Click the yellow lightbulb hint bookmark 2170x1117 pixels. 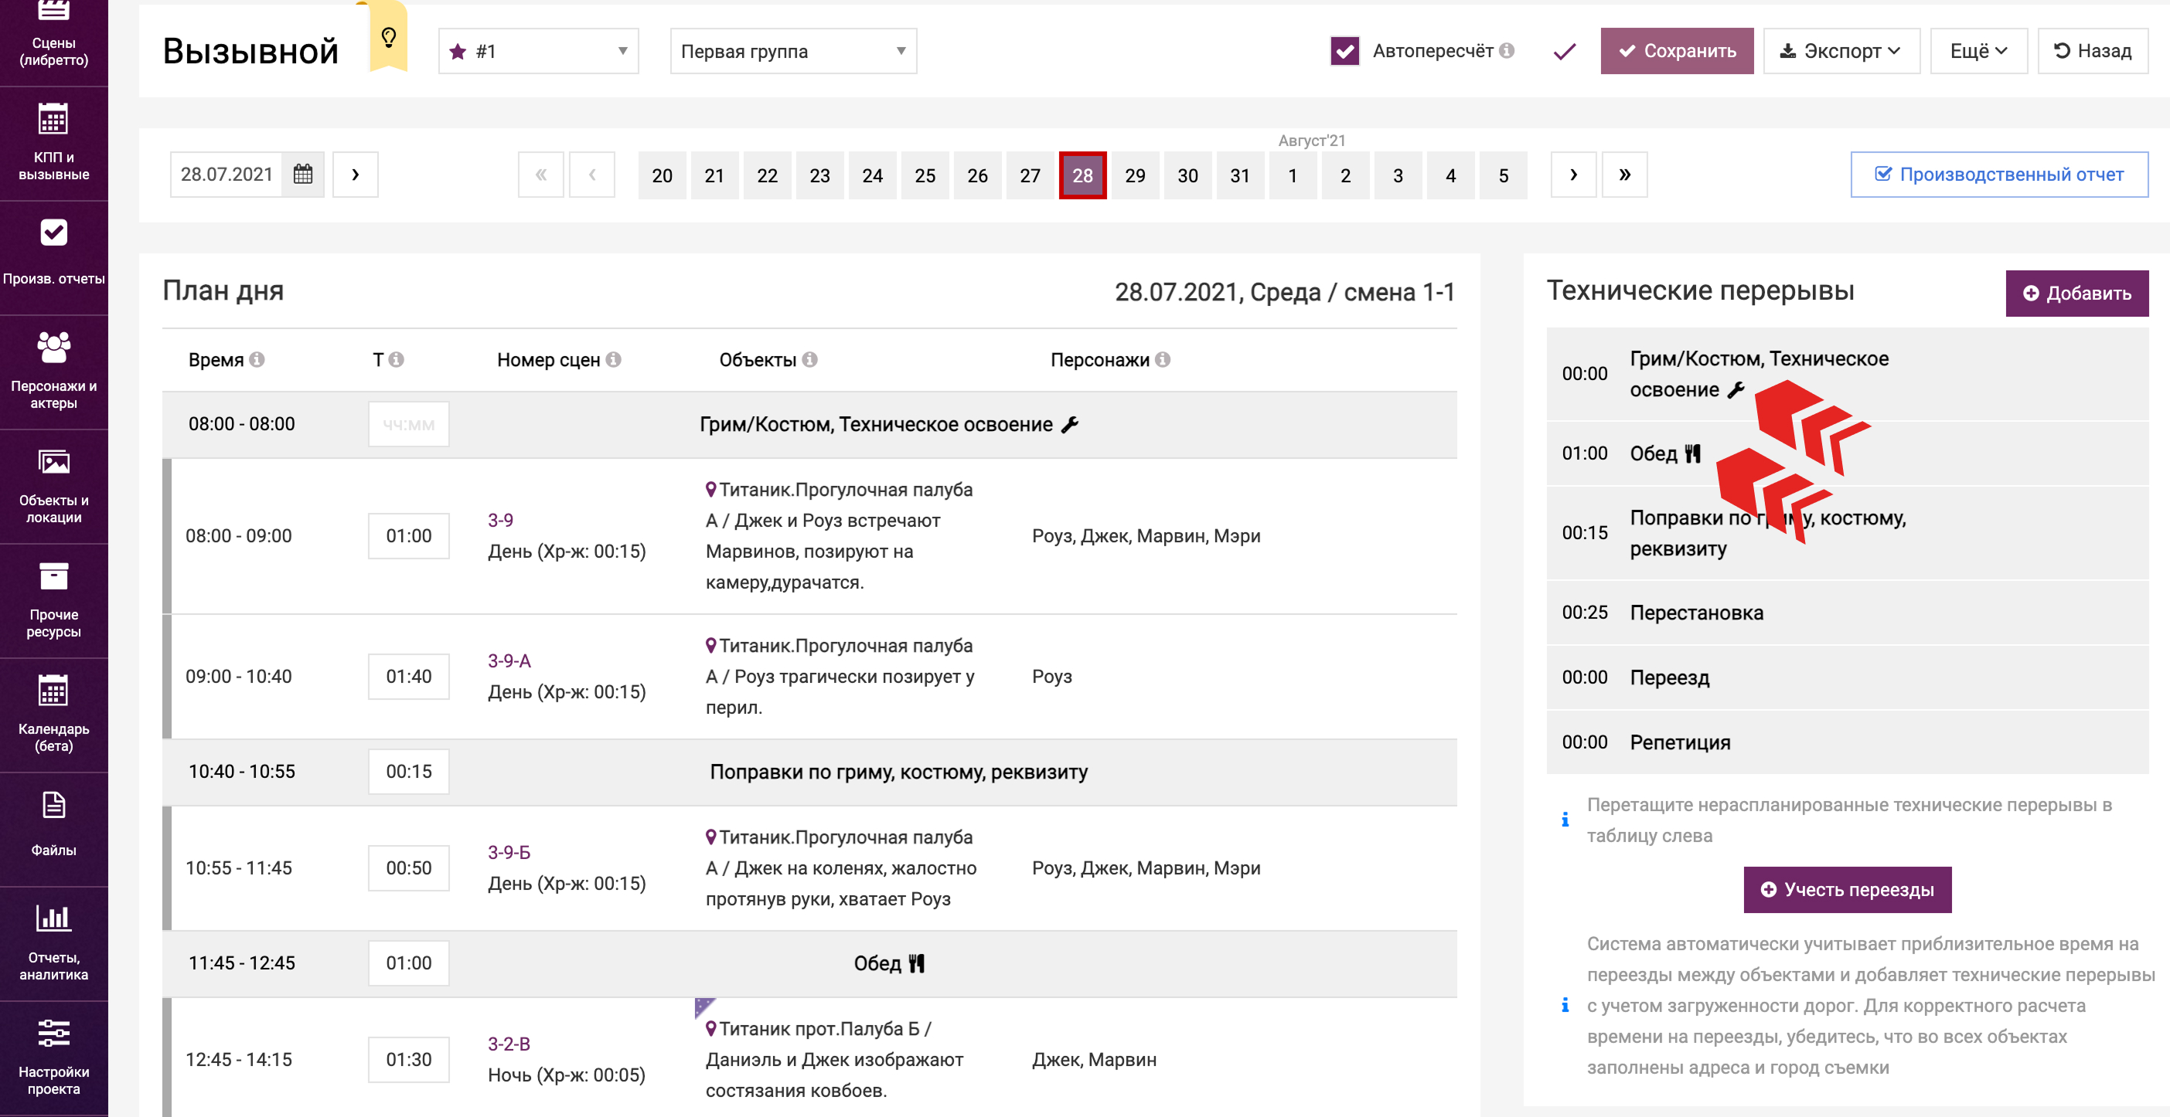click(388, 38)
